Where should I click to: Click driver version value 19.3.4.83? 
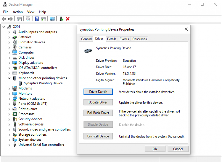pyautogui.click(x=129, y=74)
